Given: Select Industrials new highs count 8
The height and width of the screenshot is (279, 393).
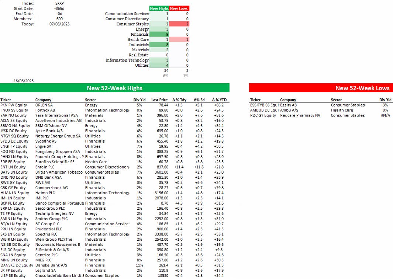Looking at the screenshot, I should (x=159, y=45).
